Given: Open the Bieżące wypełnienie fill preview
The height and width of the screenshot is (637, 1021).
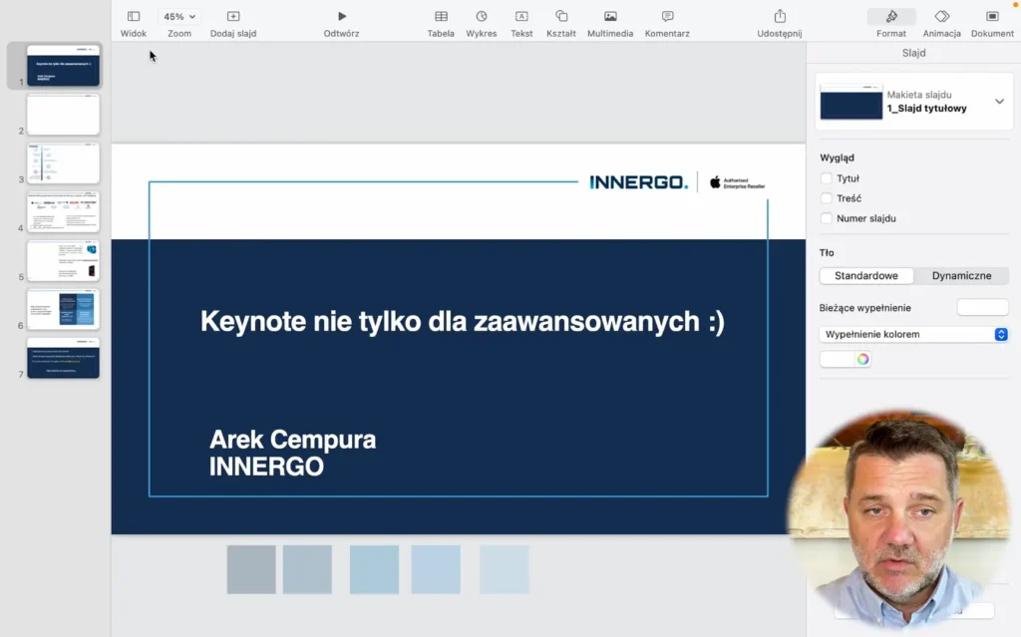Looking at the screenshot, I should click(x=982, y=307).
